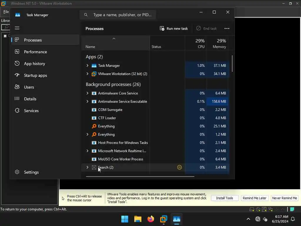The image size is (301, 226).
Task: Switch to VMware Workstation taskbar icon
Action: (x=163, y=219)
